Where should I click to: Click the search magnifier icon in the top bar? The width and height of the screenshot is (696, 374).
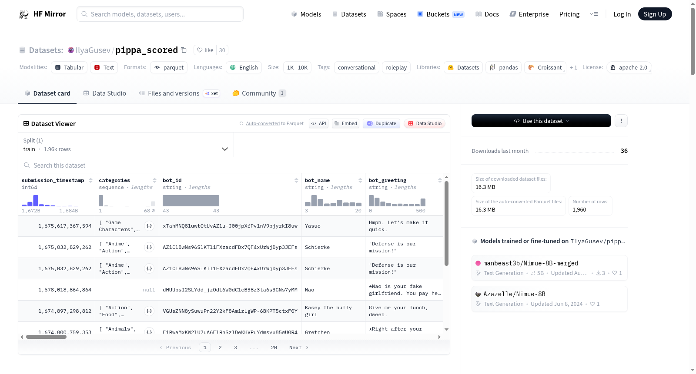pos(84,14)
